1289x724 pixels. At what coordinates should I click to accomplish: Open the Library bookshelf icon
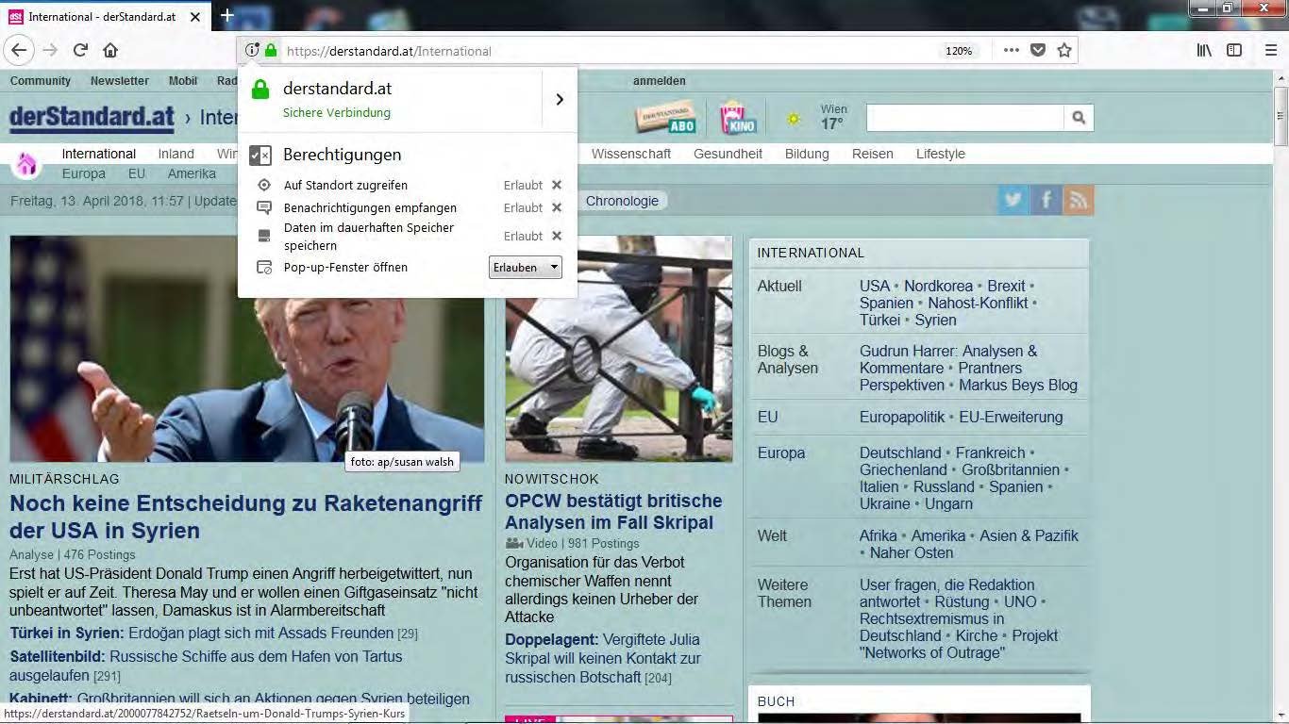click(1204, 51)
